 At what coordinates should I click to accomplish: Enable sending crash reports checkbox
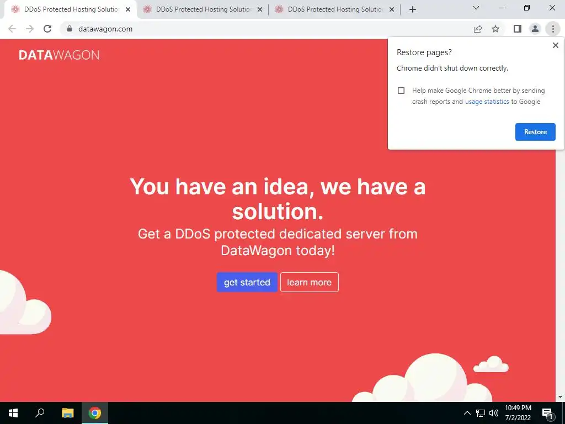[401, 91]
